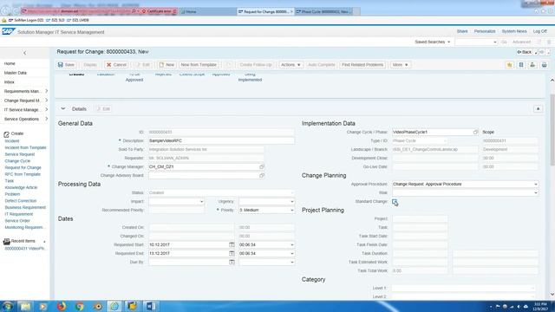The width and height of the screenshot is (555, 312).
Task: Create a new Incident link
Action: pyautogui.click(x=12, y=140)
